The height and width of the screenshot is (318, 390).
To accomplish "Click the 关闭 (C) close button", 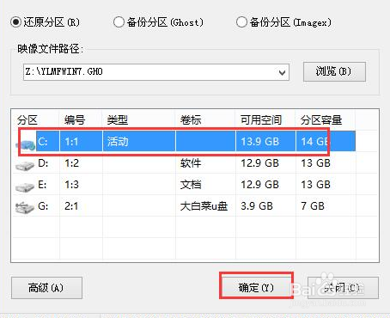I will 343,288.
